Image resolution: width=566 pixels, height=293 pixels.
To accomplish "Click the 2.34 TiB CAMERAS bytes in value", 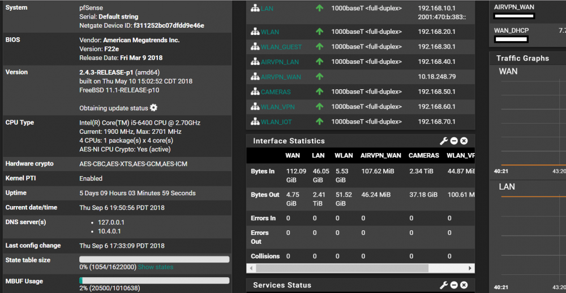I will [x=421, y=171].
